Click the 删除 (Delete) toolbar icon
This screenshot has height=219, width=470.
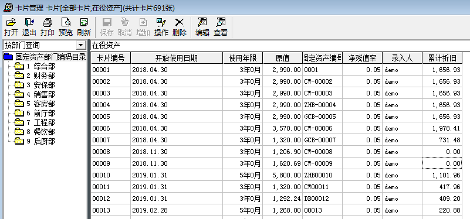tap(180, 27)
